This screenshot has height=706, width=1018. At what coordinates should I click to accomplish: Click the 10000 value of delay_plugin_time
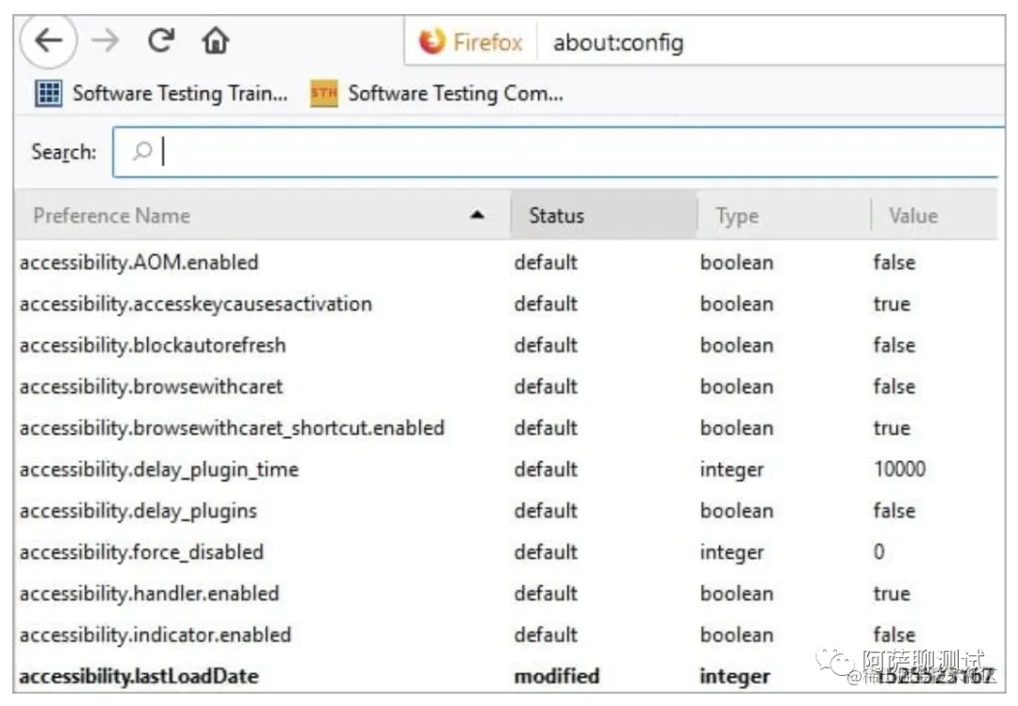click(900, 468)
